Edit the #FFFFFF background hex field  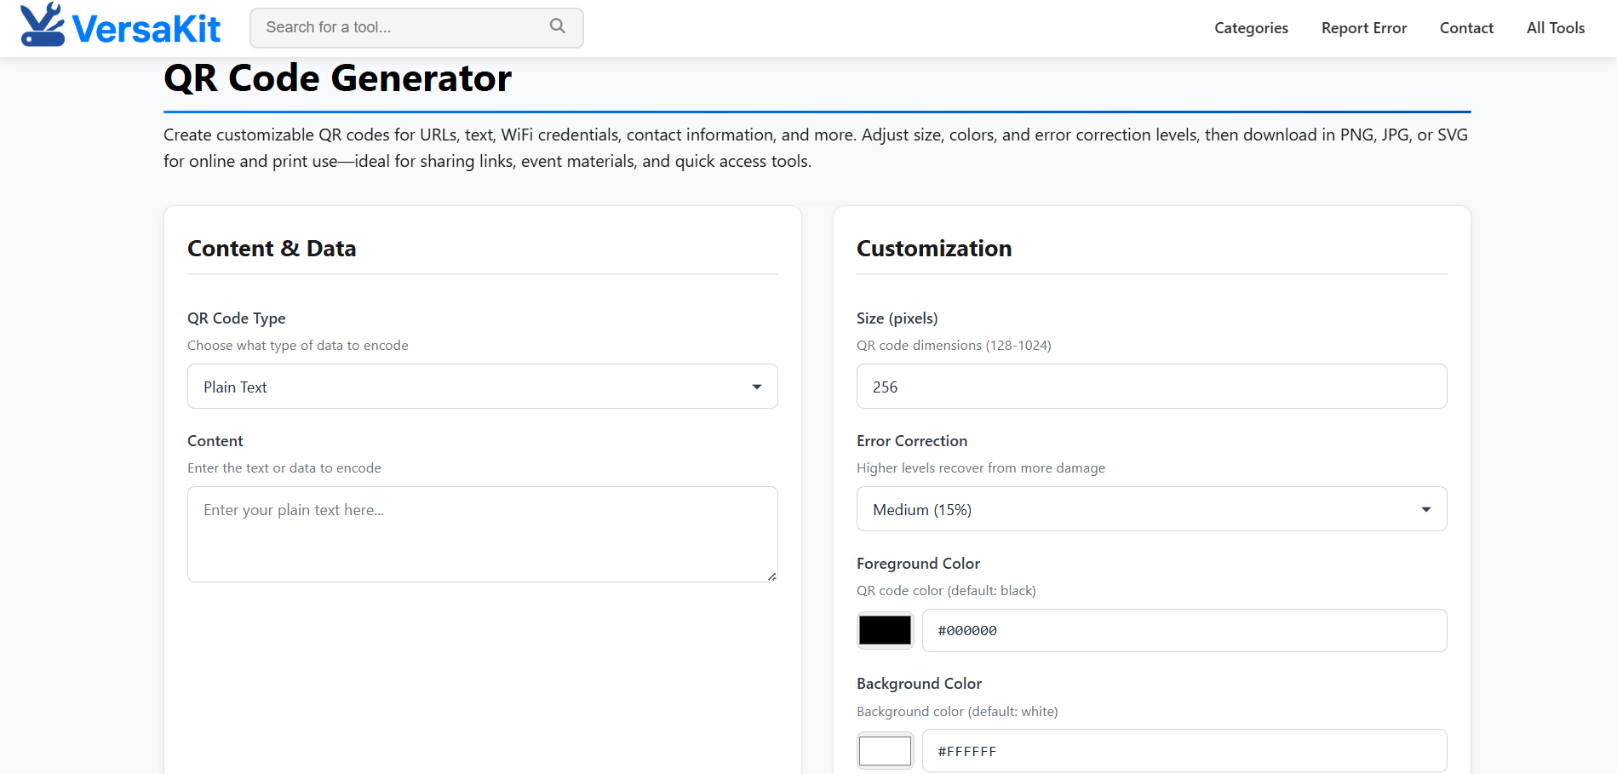1184,751
